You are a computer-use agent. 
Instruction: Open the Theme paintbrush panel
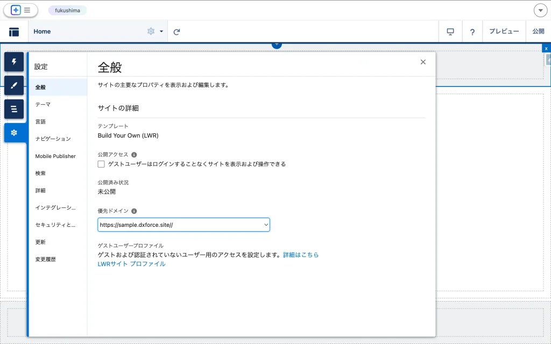pyautogui.click(x=14, y=85)
